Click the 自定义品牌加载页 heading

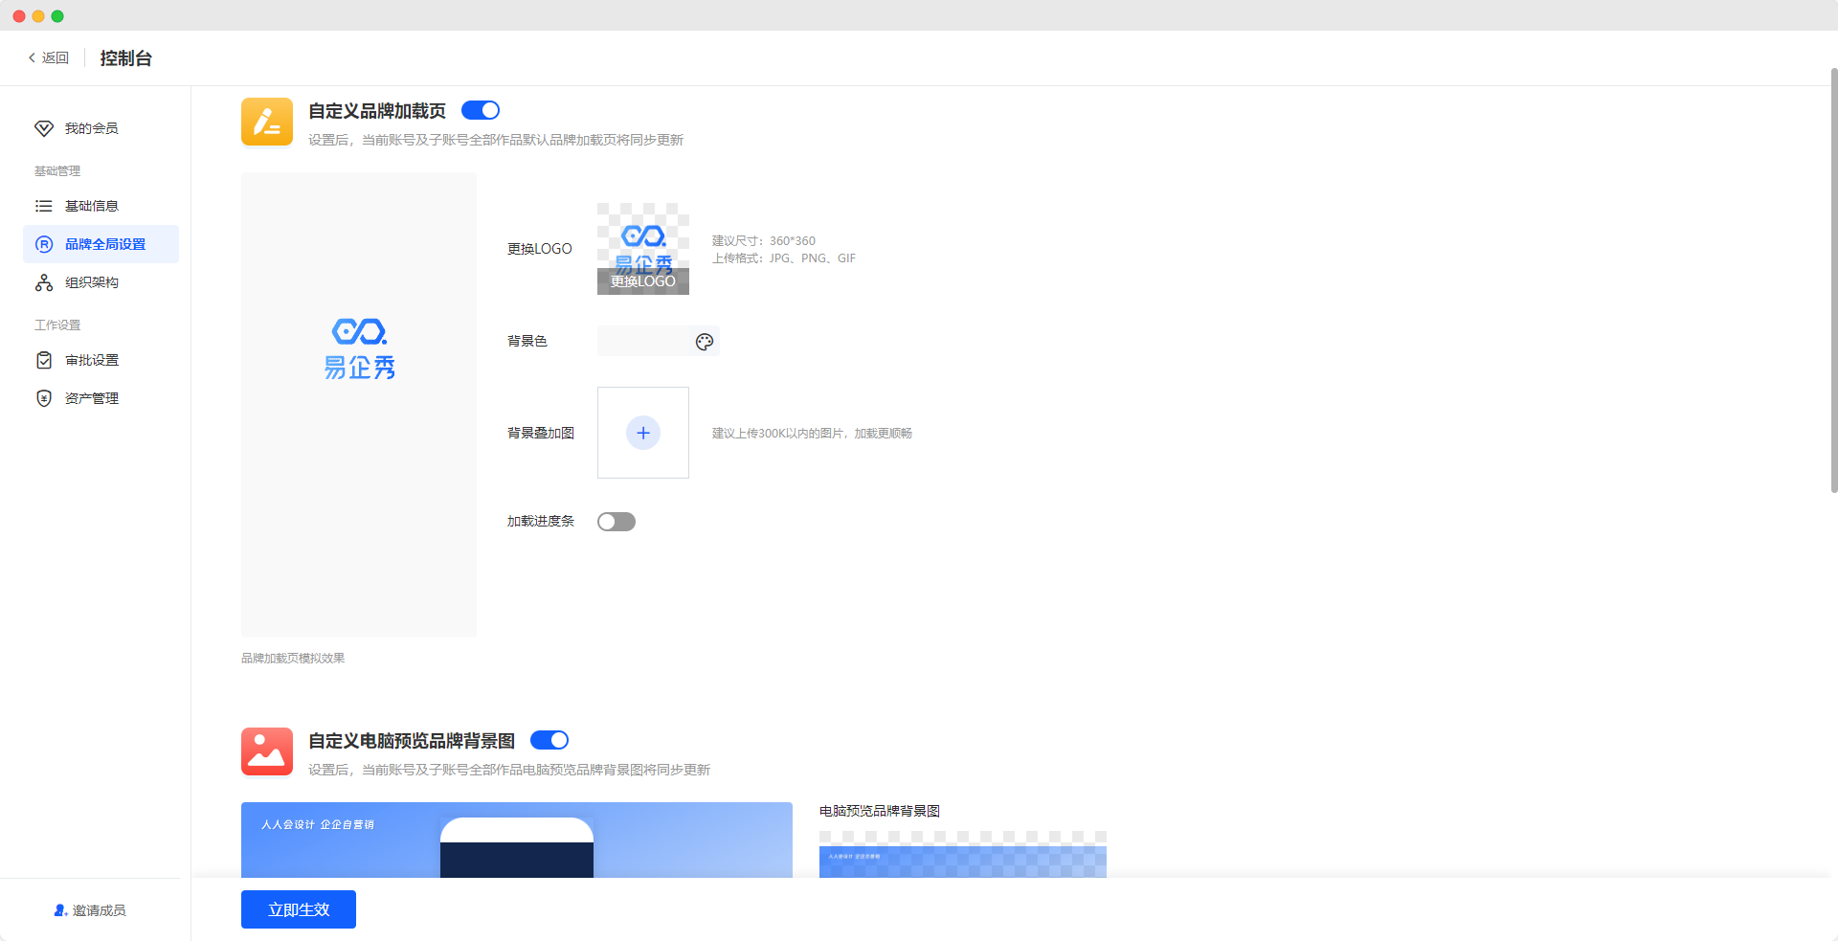[x=377, y=111]
